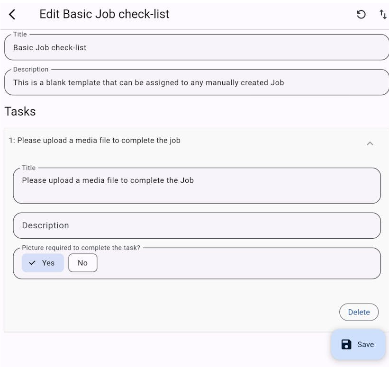
Task: Click the circular reset arrow icon
Action: pyautogui.click(x=361, y=15)
